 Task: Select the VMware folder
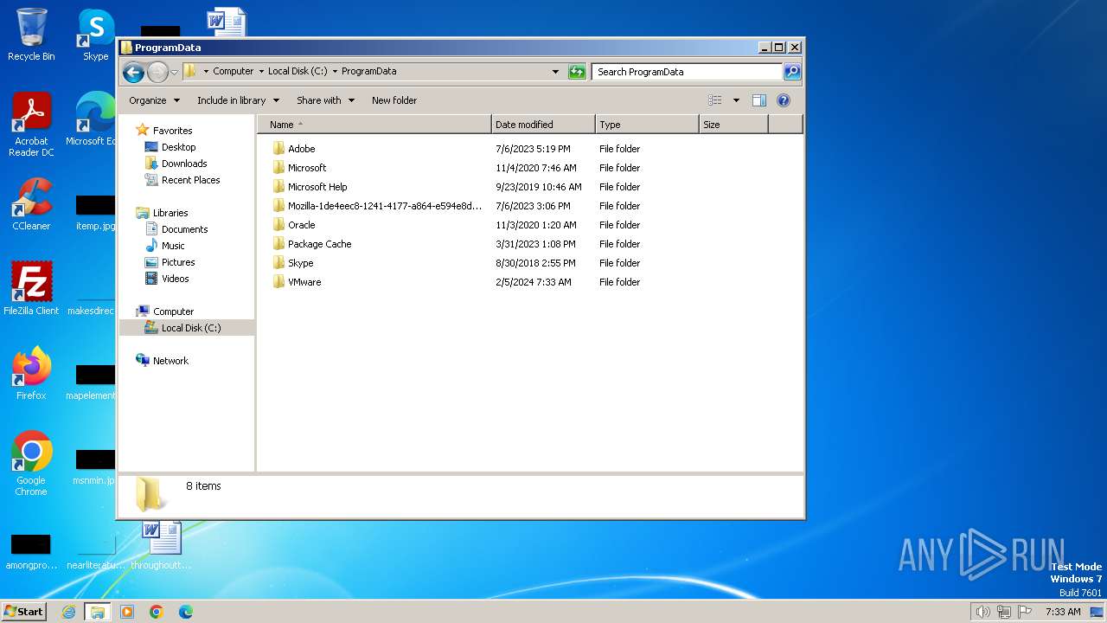click(x=304, y=282)
